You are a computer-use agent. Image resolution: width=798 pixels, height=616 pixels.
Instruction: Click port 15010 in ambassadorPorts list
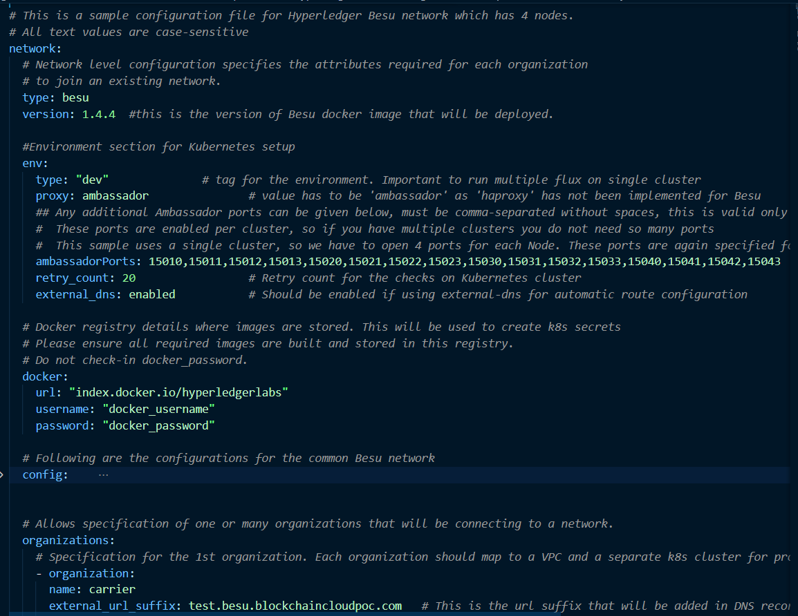(165, 261)
